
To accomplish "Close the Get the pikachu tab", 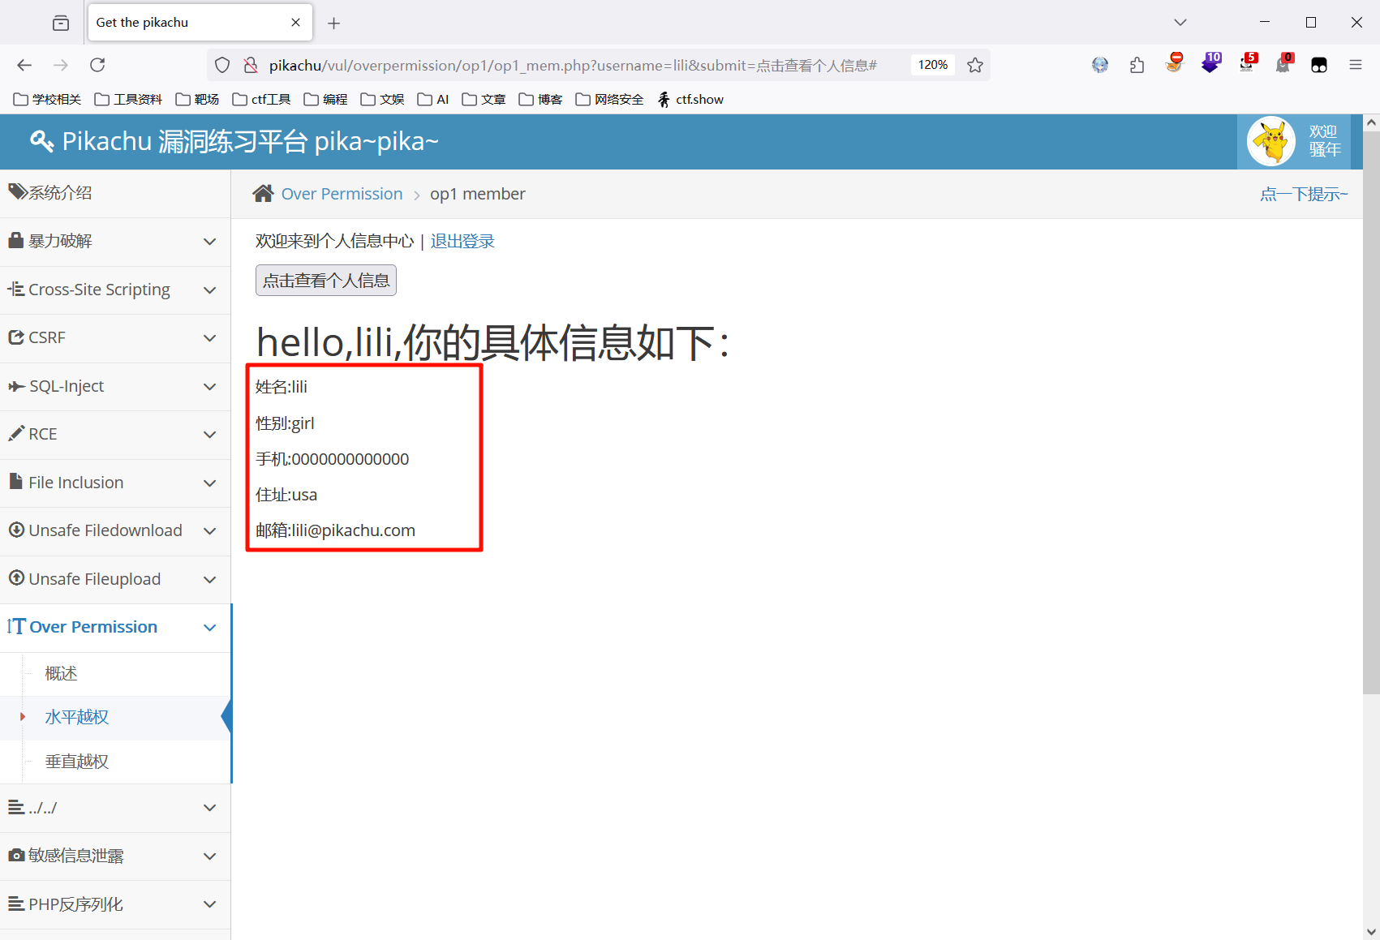I will pos(295,23).
